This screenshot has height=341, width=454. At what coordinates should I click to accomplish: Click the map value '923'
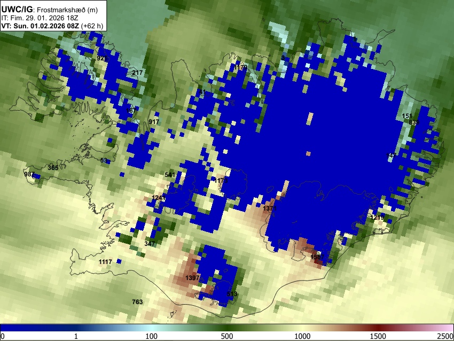pos(101,58)
